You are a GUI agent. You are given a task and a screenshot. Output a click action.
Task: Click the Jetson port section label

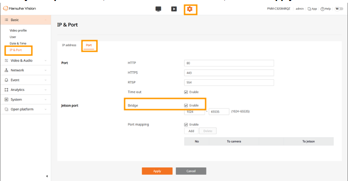click(70, 105)
